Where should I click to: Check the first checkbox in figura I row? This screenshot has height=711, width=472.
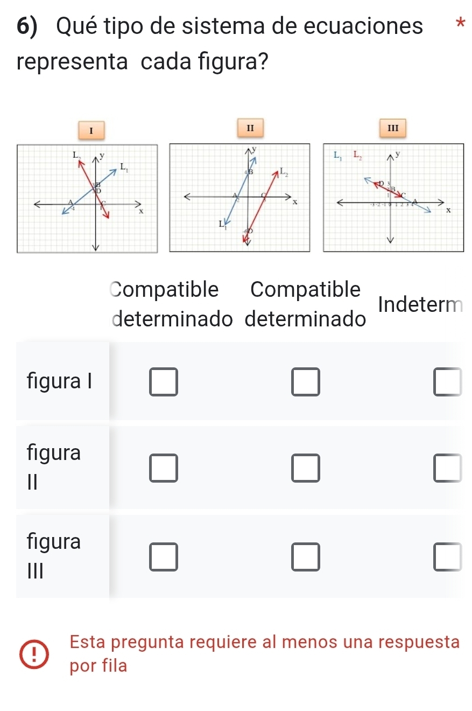tap(164, 381)
